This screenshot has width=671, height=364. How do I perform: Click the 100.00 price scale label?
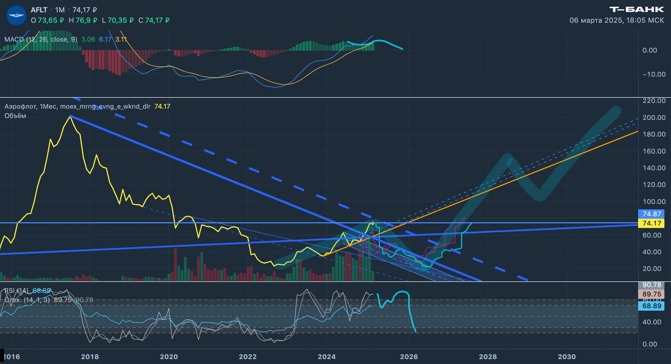654,202
